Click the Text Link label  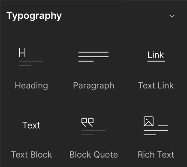[x=156, y=85]
